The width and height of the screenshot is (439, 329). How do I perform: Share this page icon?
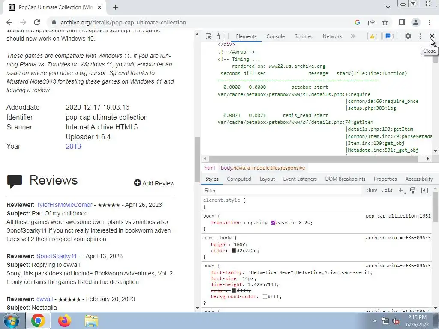371,22
